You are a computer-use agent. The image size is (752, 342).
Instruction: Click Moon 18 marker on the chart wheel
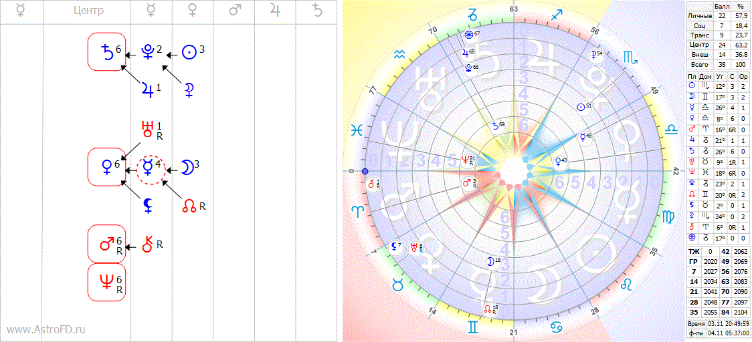point(492,262)
